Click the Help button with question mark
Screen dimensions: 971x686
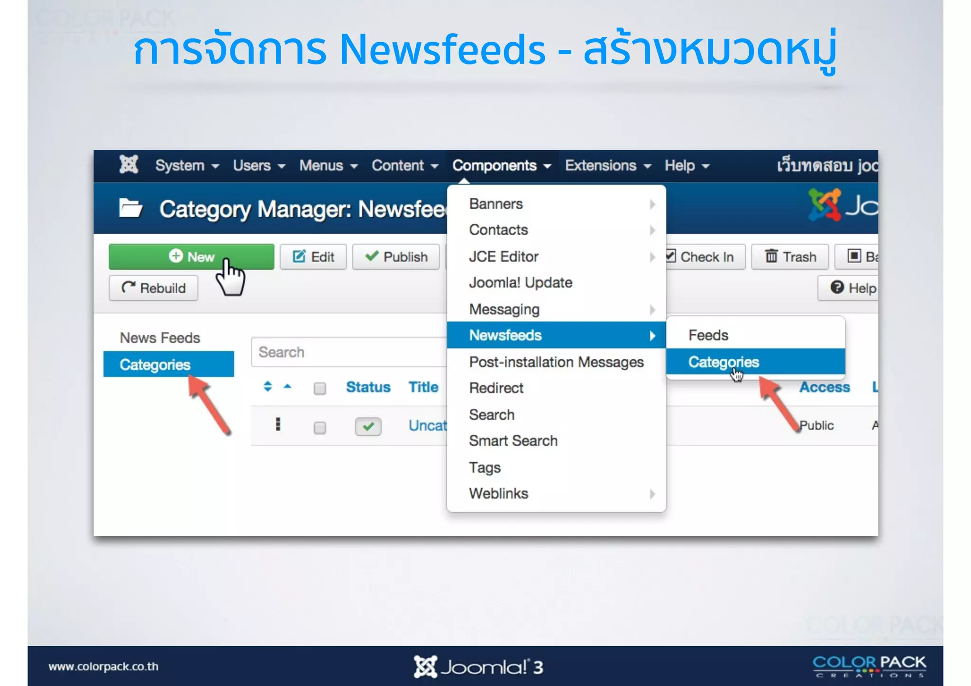coord(849,288)
